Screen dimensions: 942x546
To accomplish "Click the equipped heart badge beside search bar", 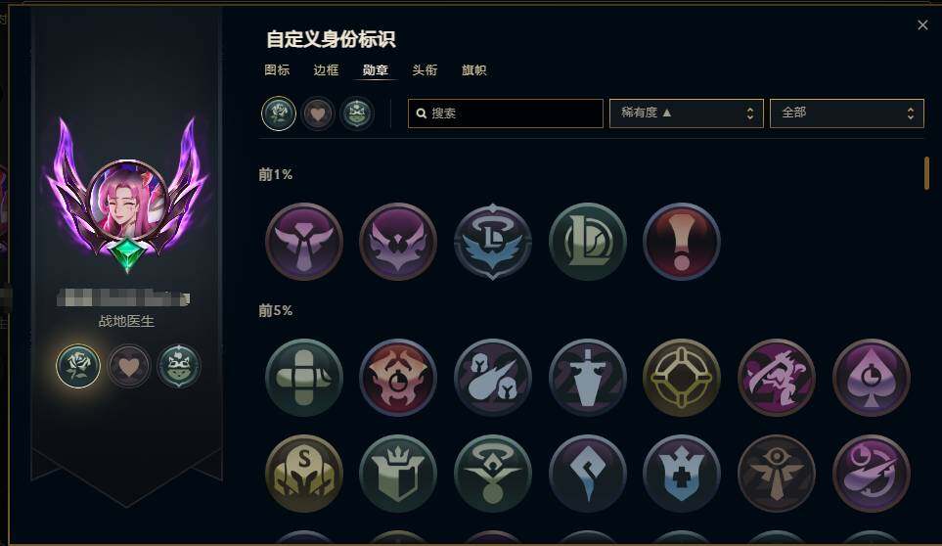I will tap(318, 113).
